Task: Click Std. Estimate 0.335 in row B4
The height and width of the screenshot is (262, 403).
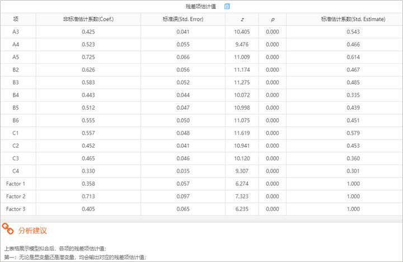Action: point(353,95)
